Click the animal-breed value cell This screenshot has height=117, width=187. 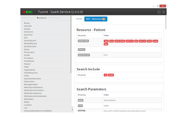pos(132,100)
